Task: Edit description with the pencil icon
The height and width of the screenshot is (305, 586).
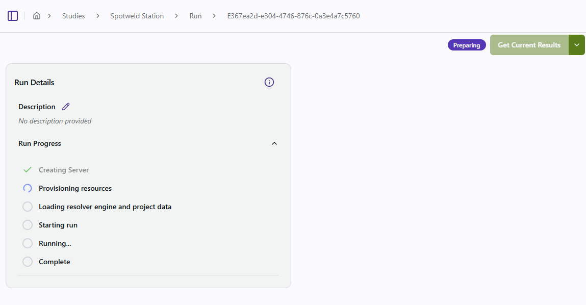Action: 66,107
